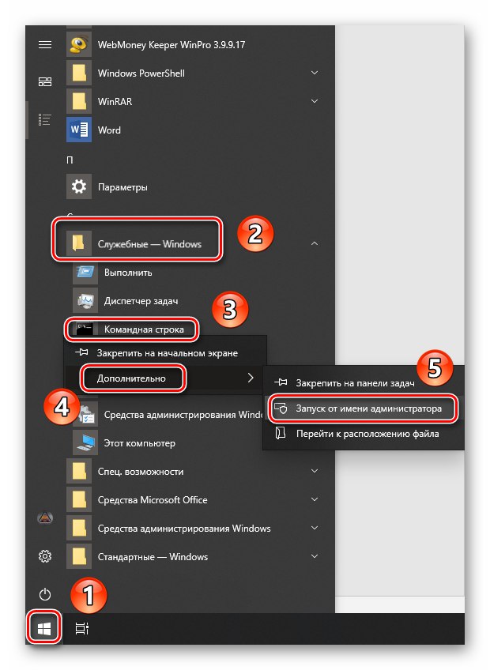Click the pinned tiles view icon
490x670 pixels.
click(x=45, y=81)
